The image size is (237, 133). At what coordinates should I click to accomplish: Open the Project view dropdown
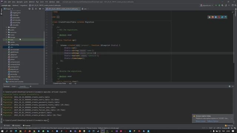9,9
